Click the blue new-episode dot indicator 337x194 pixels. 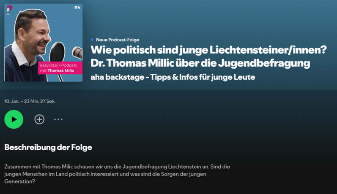coord(92,40)
